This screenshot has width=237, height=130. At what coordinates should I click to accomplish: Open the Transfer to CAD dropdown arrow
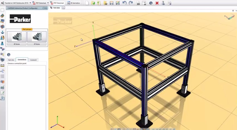pos(30,3)
